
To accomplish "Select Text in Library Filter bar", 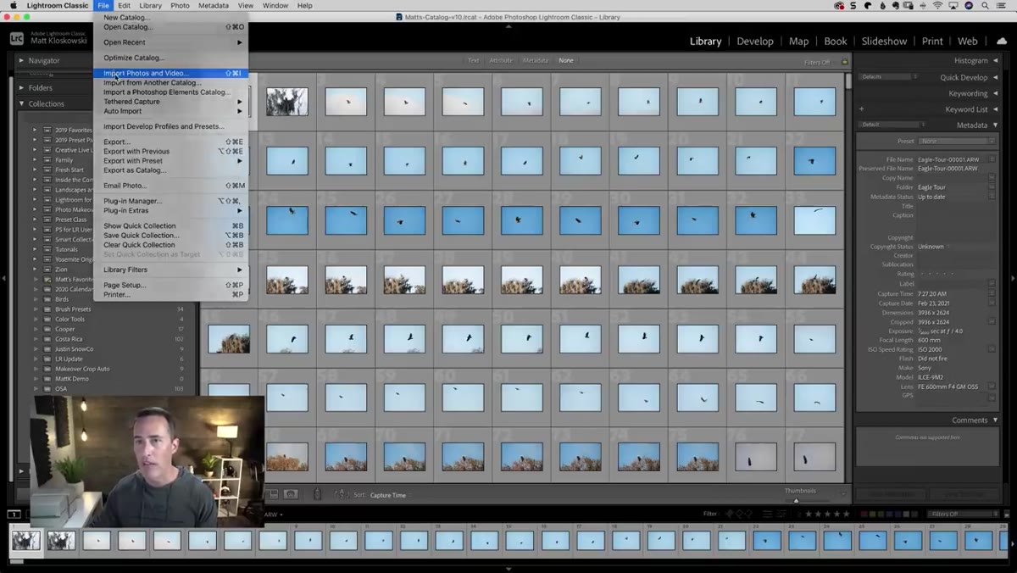I will coord(473,60).
